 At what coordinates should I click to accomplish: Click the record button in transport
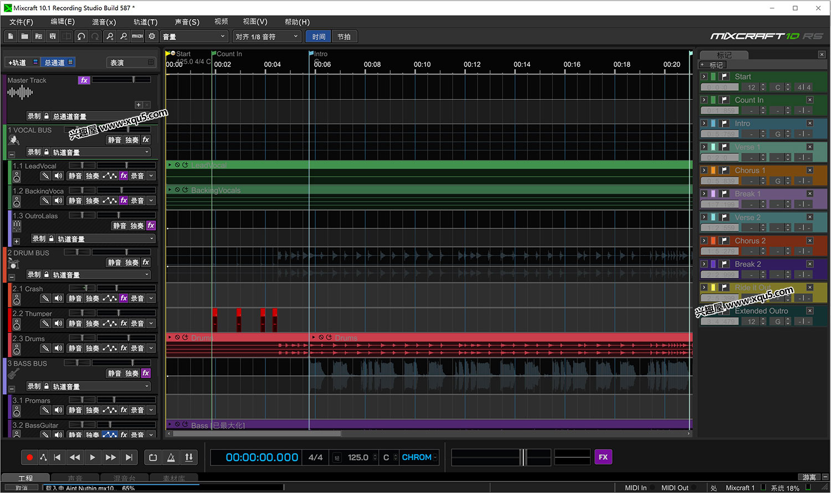(x=29, y=457)
